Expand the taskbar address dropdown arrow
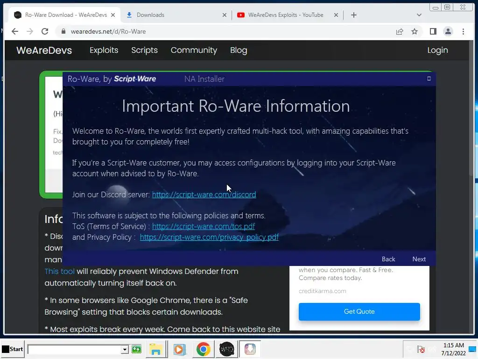The width and height of the screenshot is (478, 359). tap(124, 349)
